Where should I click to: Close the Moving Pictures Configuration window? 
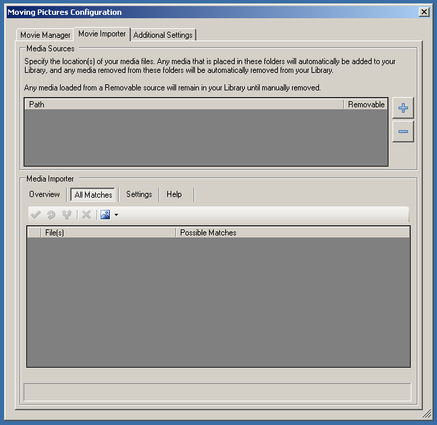[x=424, y=11]
